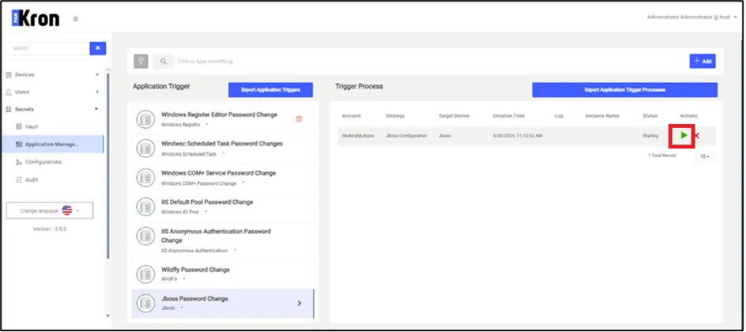Click the Windwsc Scheduled Task trigger icon
This screenshot has width=746, height=332.
[x=145, y=149]
